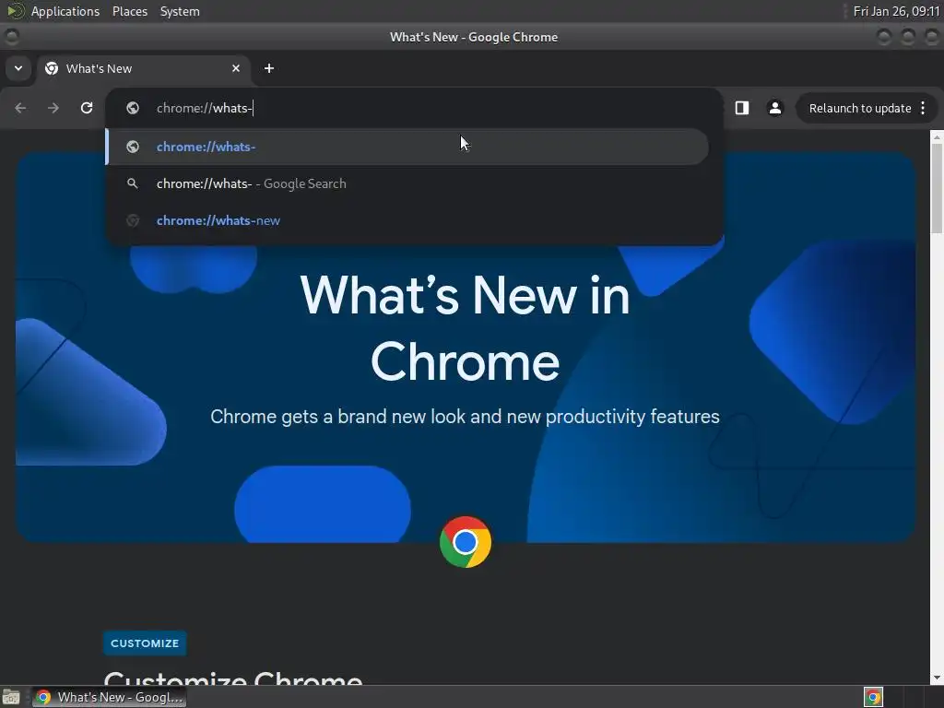Open the profile avatar menu
The width and height of the screenshot is (944, 708).
774,108
